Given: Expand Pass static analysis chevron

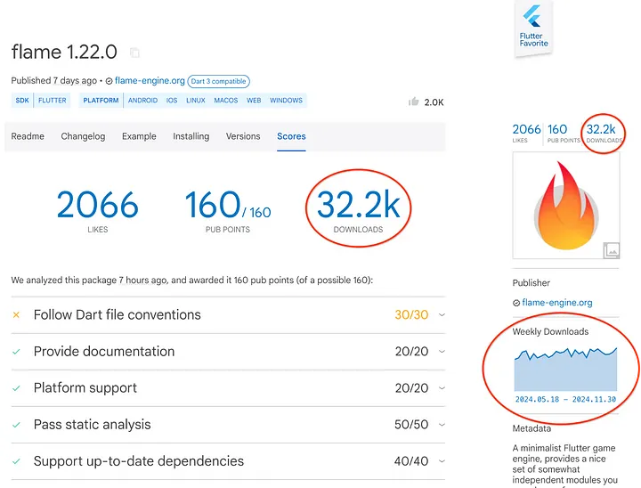Looking at the screenshot, I should (x=442, y=425).
